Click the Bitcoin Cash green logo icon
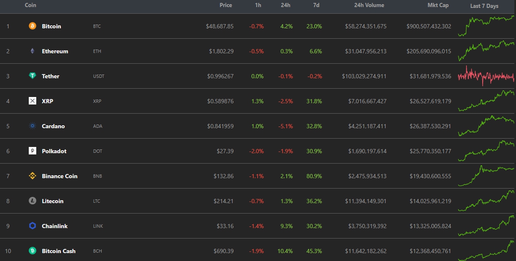This screenshot has height=261, width=516. pos(33,251)
